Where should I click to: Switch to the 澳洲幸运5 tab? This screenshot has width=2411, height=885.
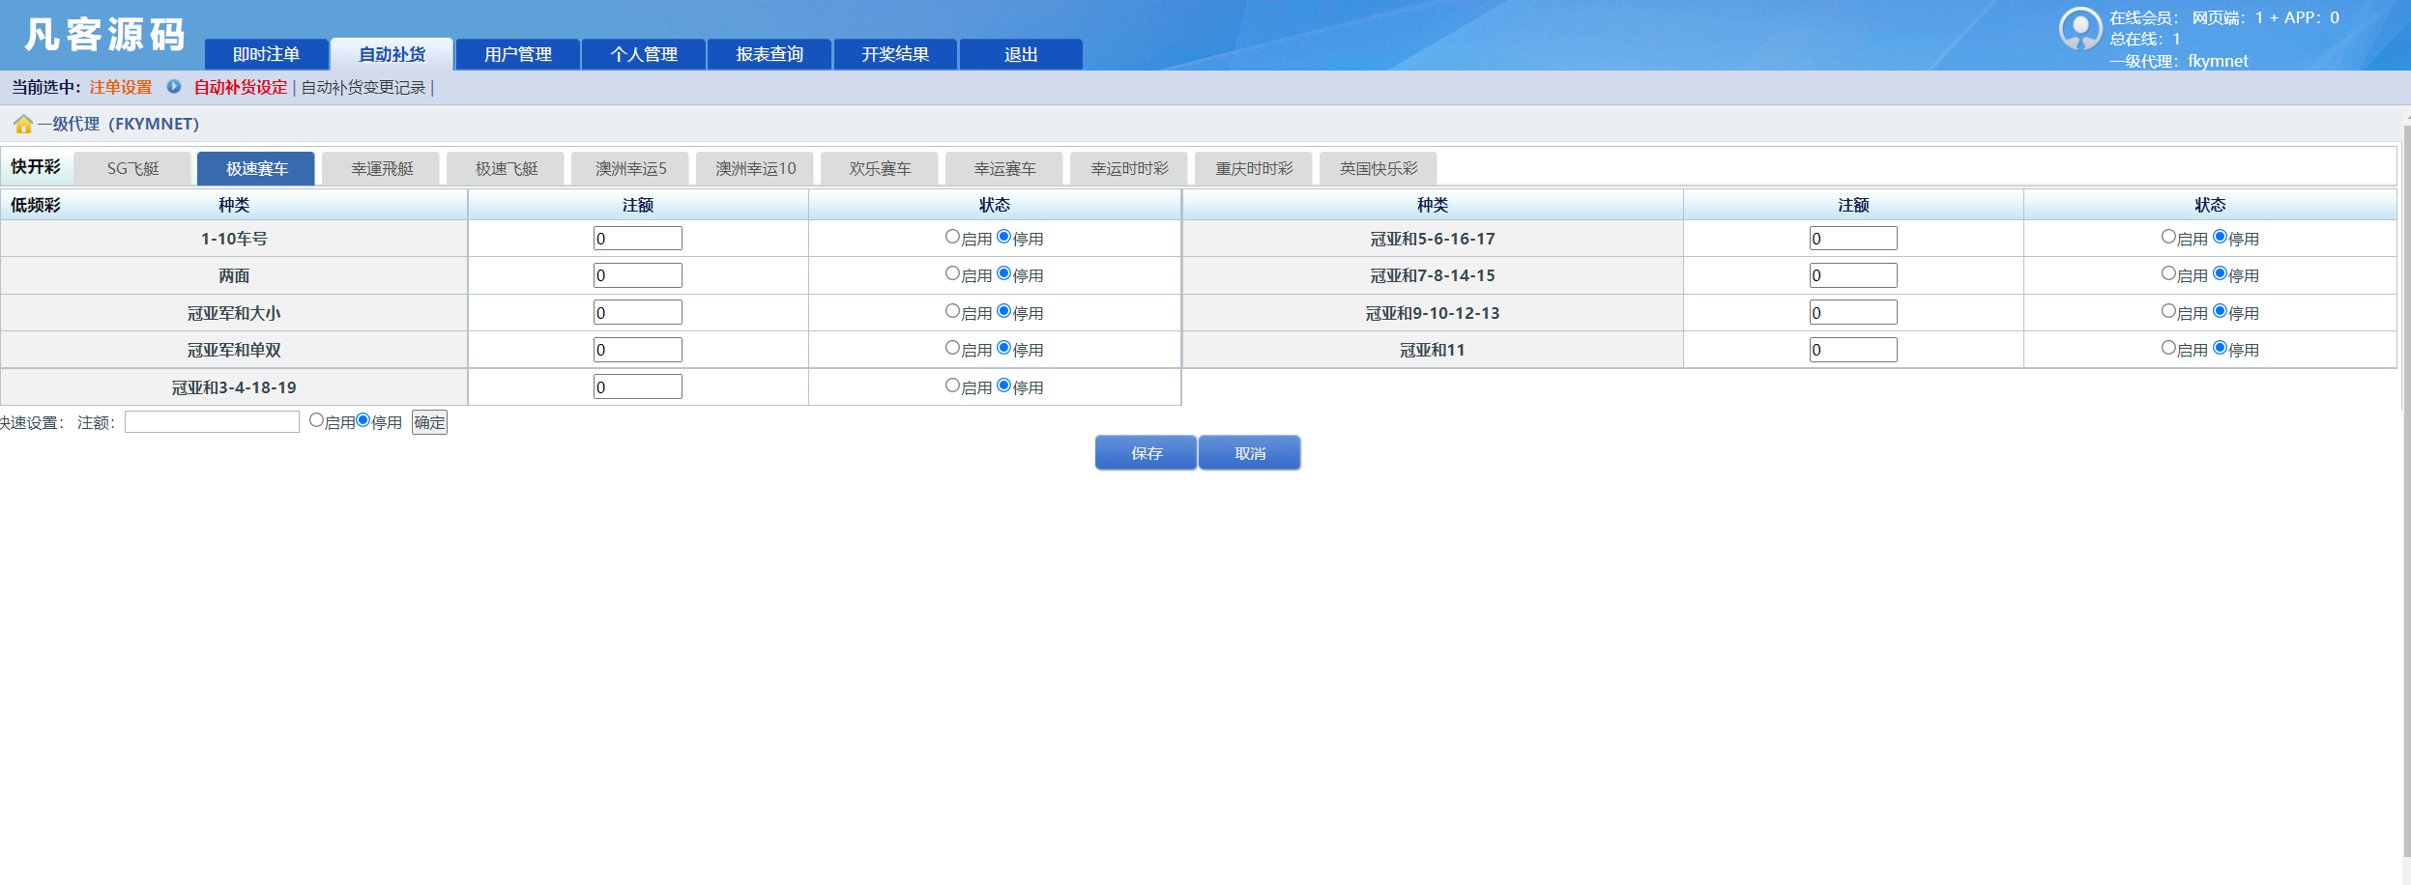(x=630, y=167)
